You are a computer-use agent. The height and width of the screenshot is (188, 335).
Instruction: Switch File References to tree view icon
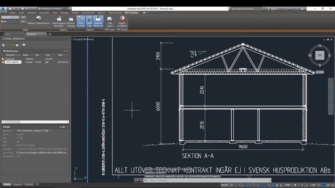coord(68,51)
